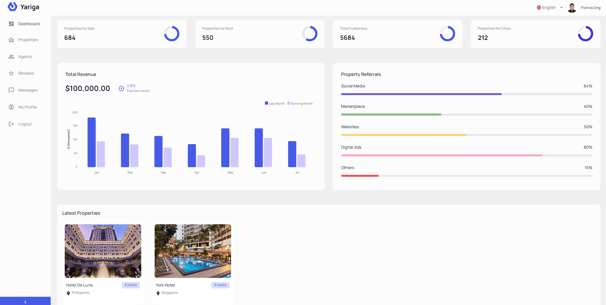
Task: Click the Messages chat bubble icon
Action: [11, 90]
